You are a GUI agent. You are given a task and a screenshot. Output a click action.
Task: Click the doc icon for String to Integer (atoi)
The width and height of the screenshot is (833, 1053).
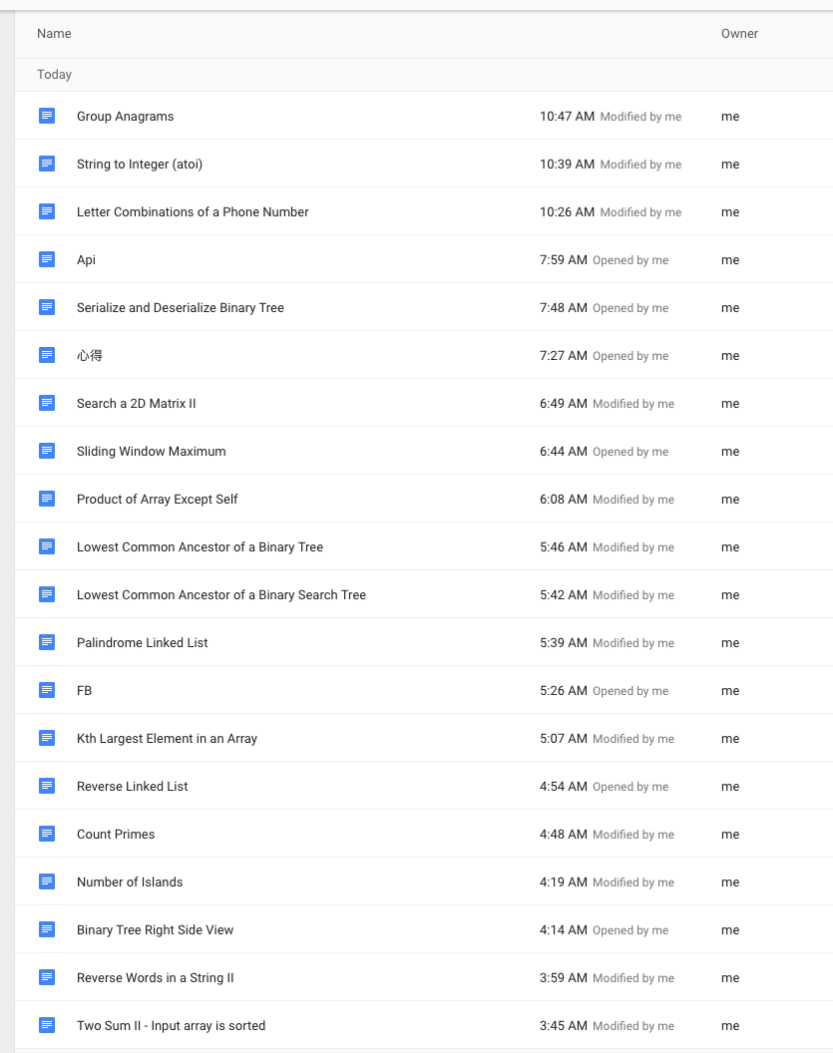point(46,164)
